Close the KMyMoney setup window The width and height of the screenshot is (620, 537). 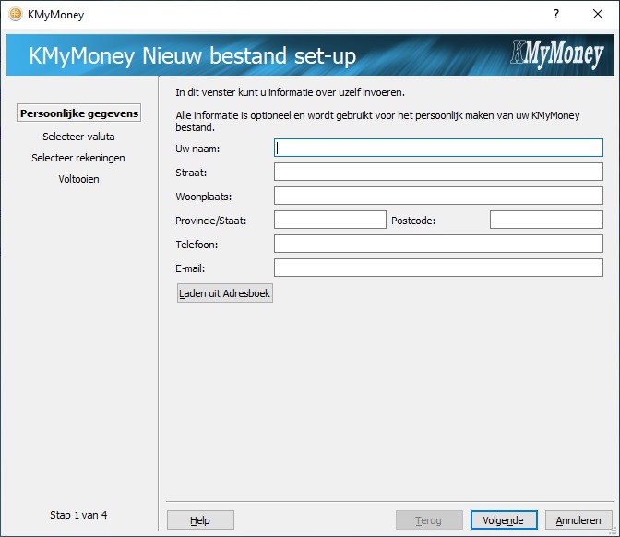point(599,15)
